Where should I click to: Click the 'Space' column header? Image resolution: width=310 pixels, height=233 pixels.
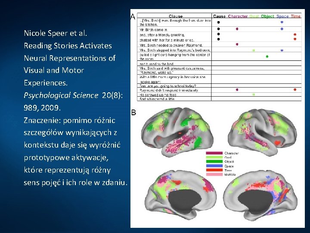pos(282,16)
